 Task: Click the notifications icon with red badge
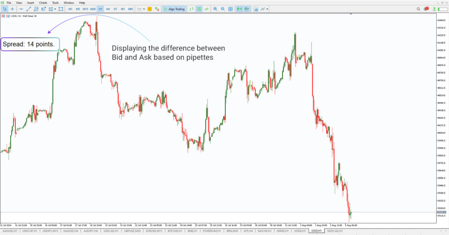tap(426, 9)
